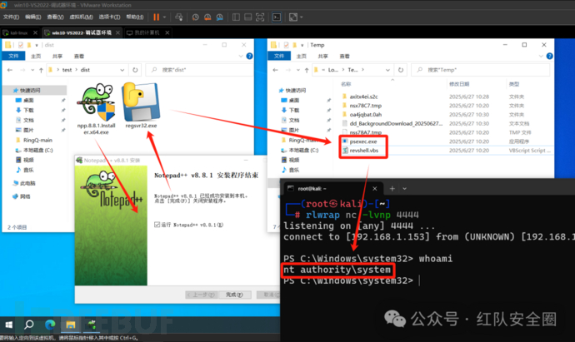
Task: Click the send Ctrl+Alt+Del icon in VMware toolbar
Action: (x=179, y=17)
